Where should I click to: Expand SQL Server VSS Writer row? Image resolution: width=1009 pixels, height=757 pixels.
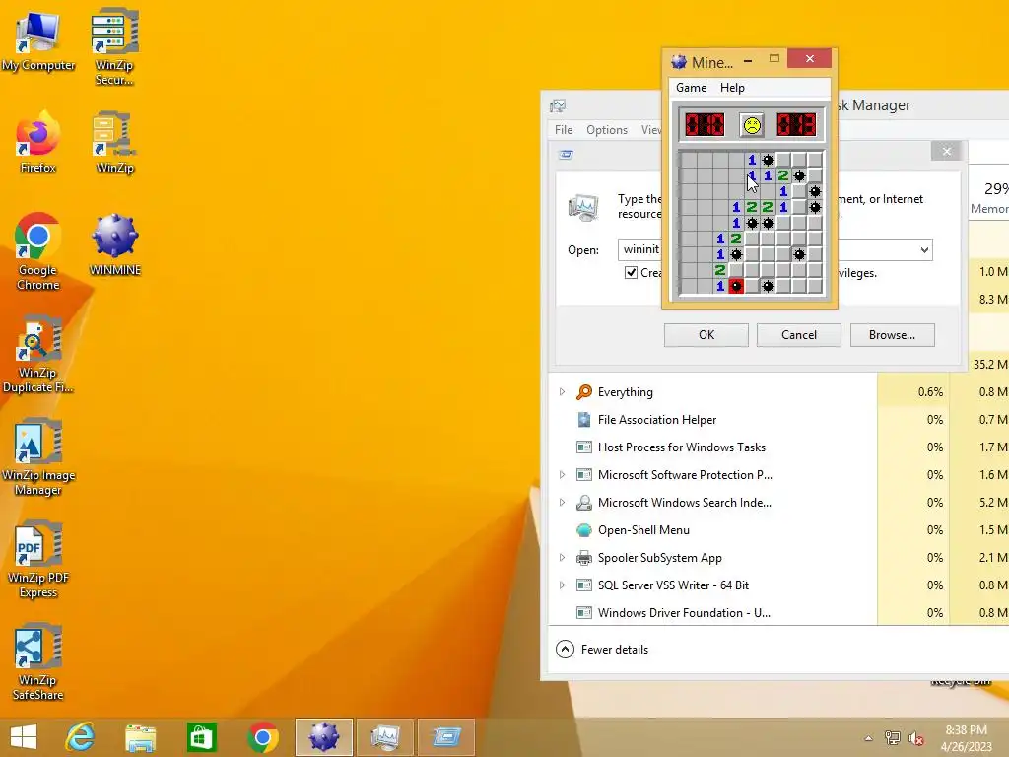(562, 585)
